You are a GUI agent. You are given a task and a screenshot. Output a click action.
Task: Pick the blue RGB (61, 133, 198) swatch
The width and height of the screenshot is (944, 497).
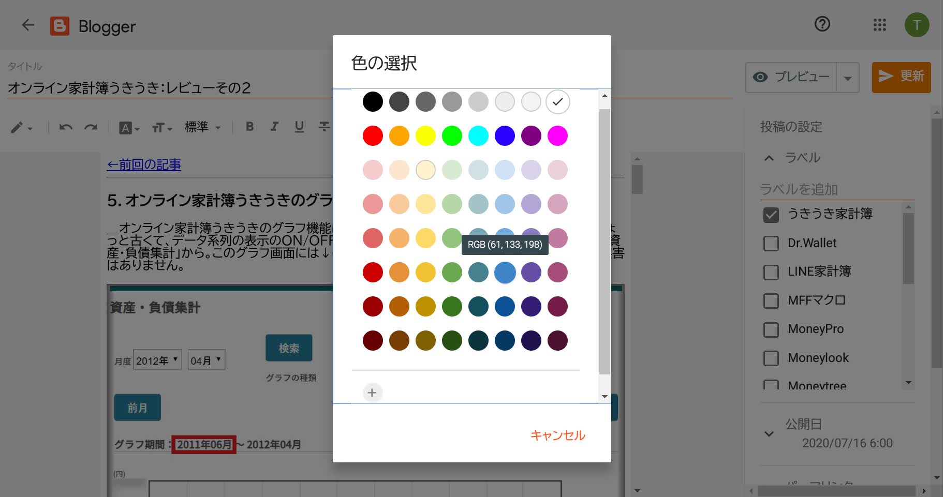[505, 273]
